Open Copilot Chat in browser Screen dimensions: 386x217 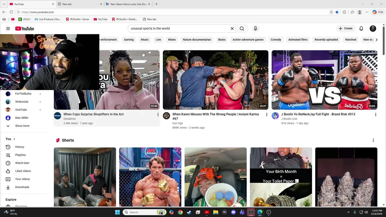click(378, 12)
